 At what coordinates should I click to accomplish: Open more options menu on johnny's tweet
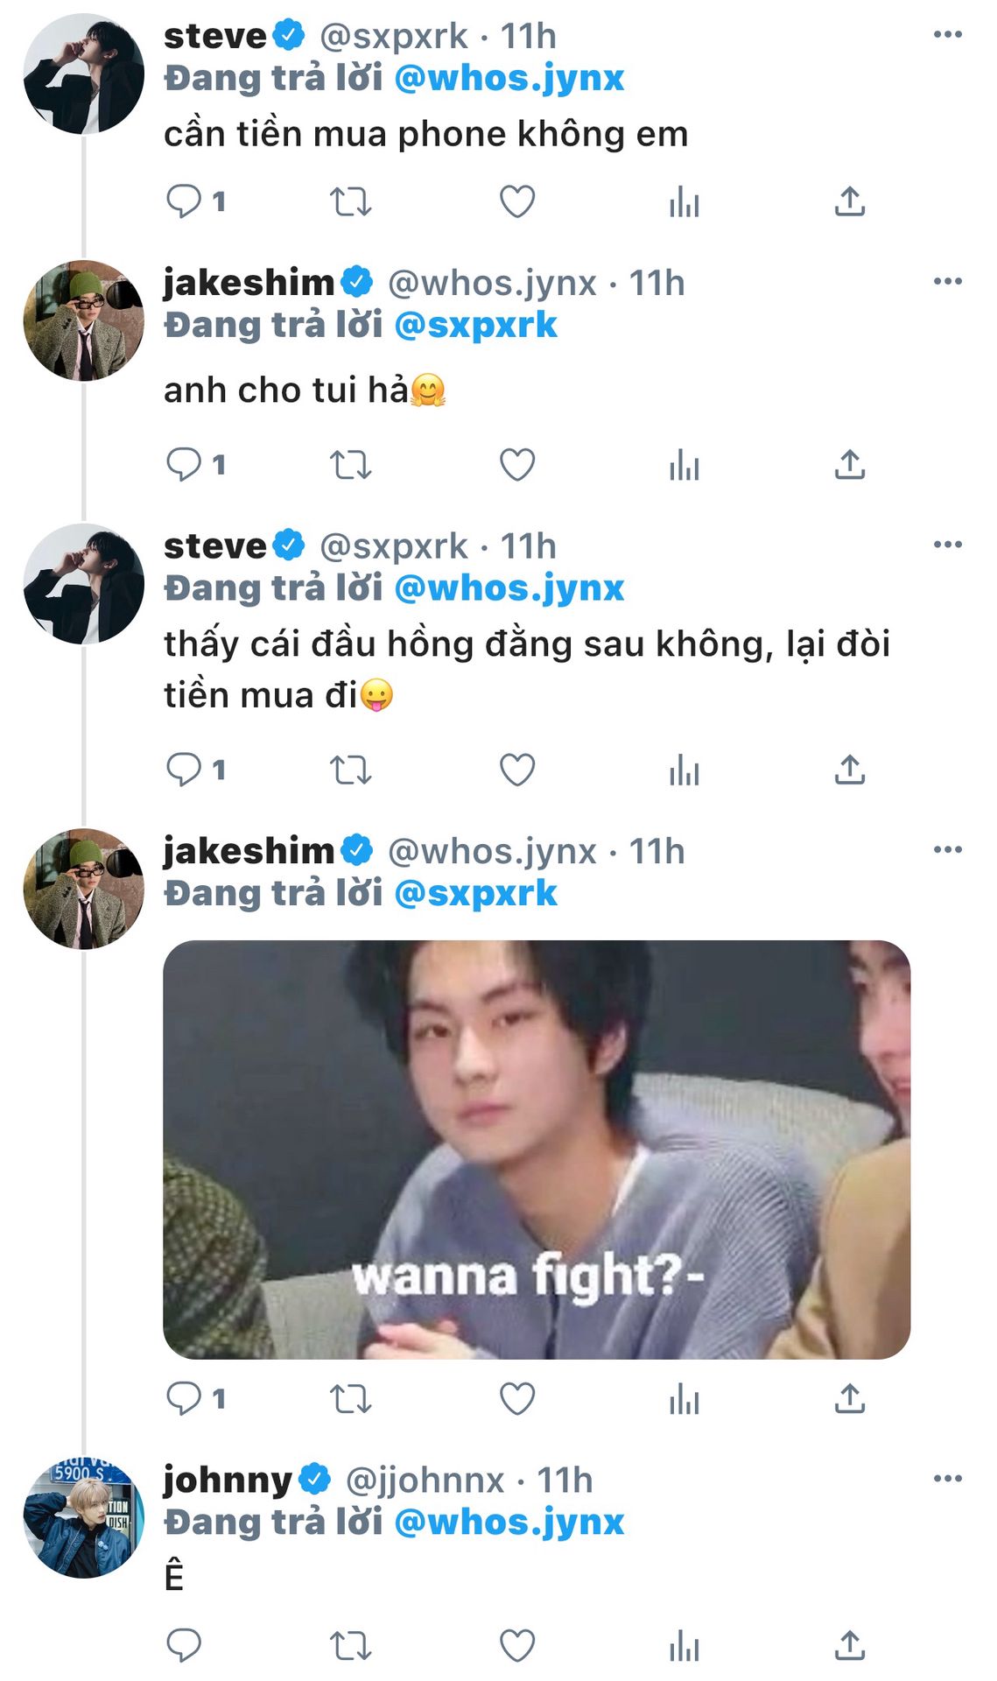[x=947, y=1479]
